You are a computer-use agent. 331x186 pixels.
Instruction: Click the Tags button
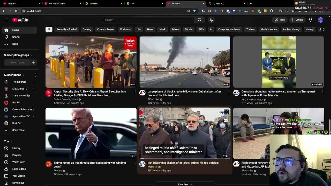coord(280,20)
